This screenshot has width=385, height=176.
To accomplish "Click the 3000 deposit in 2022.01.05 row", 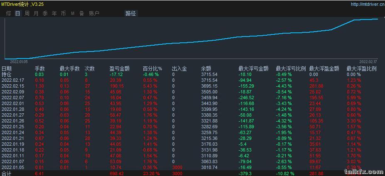I will (177, 167).
